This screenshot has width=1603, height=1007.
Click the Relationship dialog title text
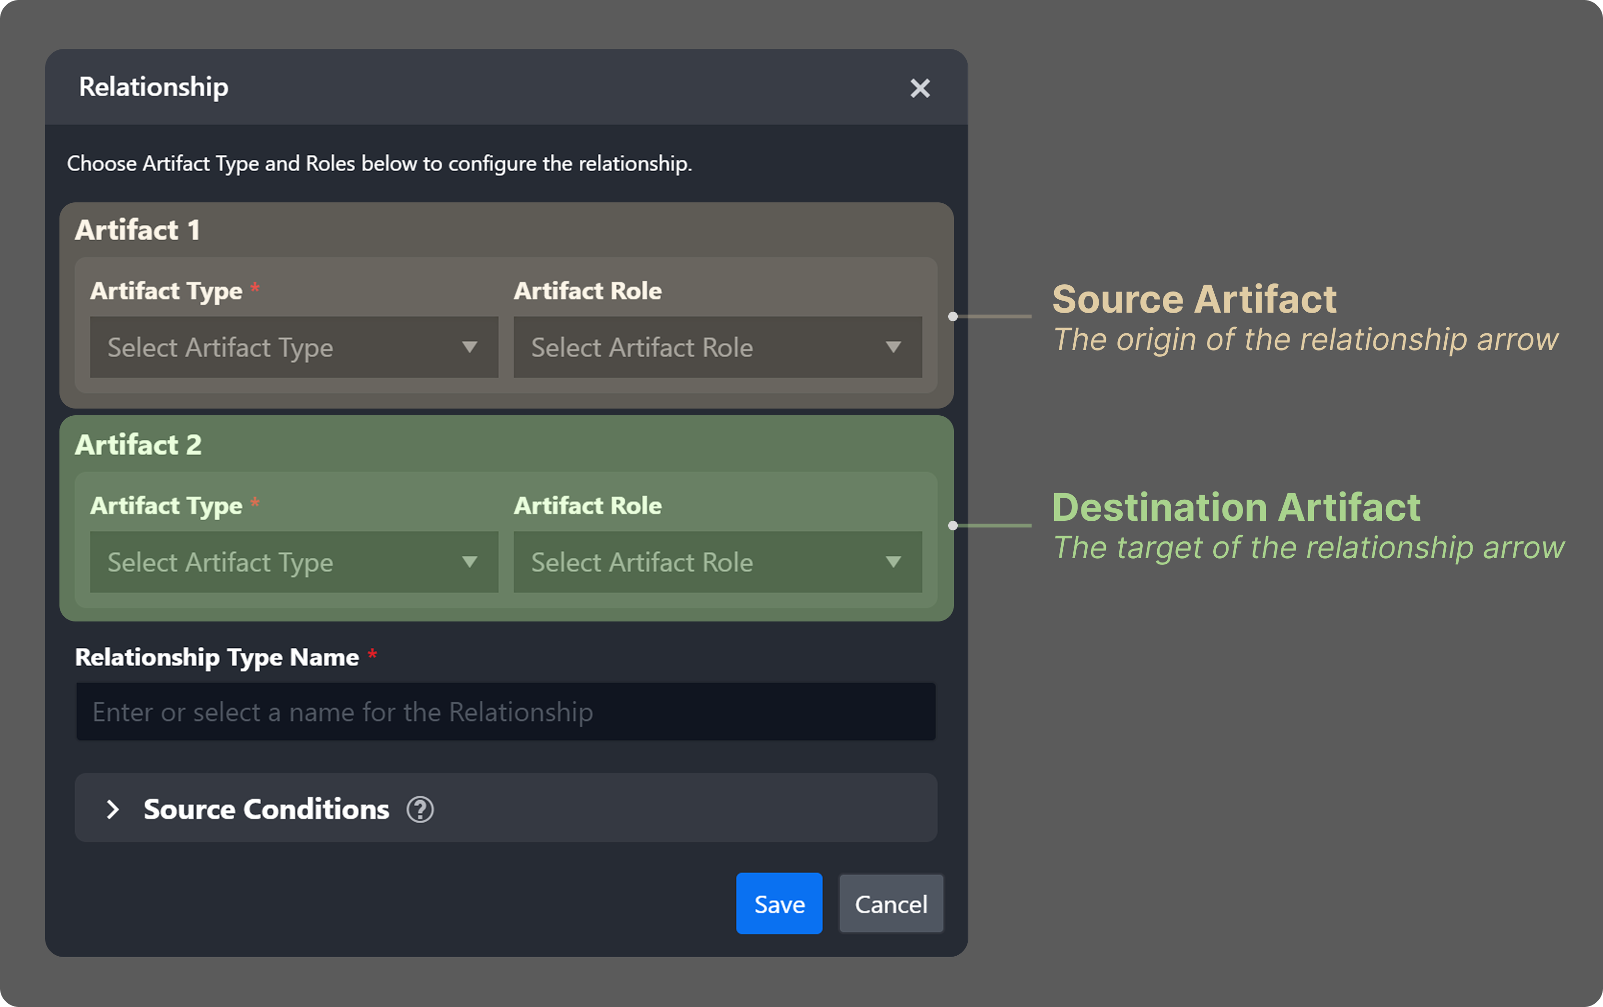click(154, 87)
